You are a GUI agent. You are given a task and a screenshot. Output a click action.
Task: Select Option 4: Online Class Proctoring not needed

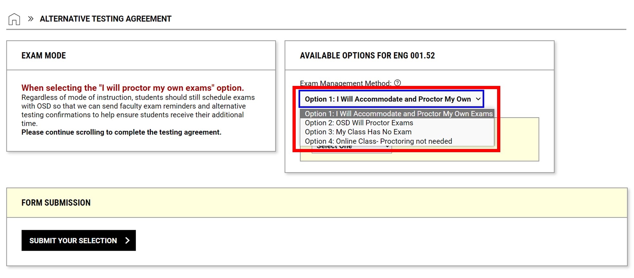(x=378, y=141)
